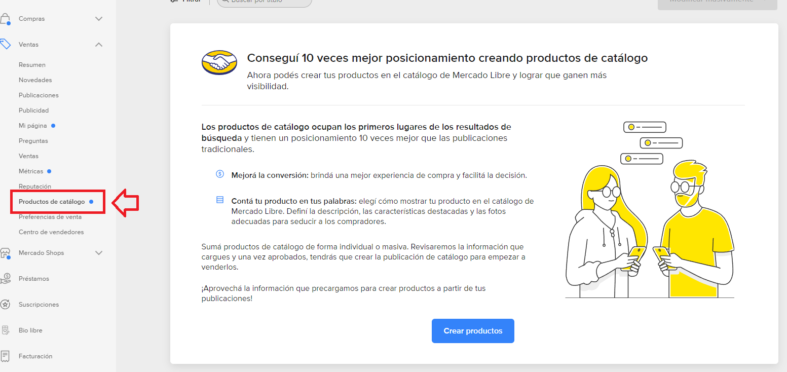
Task: Click the Mercado Shops storefront icon
Action: click(x=5, y=253)
